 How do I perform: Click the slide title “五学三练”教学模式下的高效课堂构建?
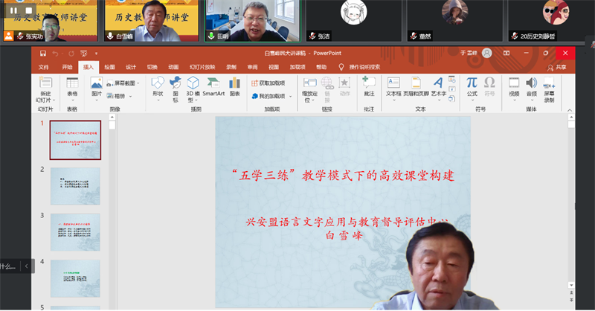pos(343,176)
